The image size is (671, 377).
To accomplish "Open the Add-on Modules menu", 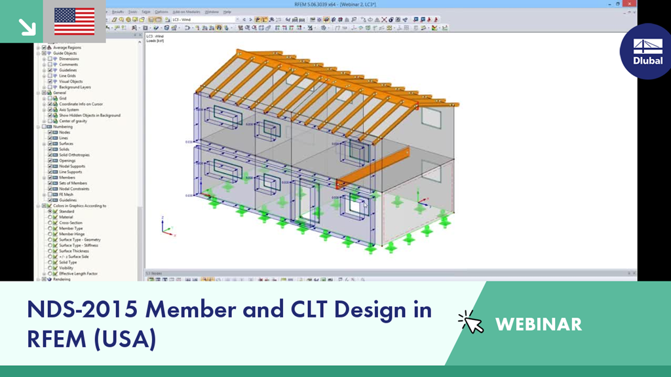I will (186, 12).
